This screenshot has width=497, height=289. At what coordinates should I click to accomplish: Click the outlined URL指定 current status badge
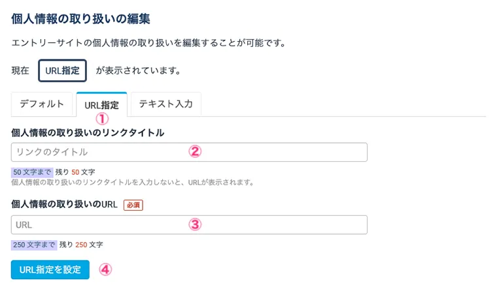click(x=62, y=70)
